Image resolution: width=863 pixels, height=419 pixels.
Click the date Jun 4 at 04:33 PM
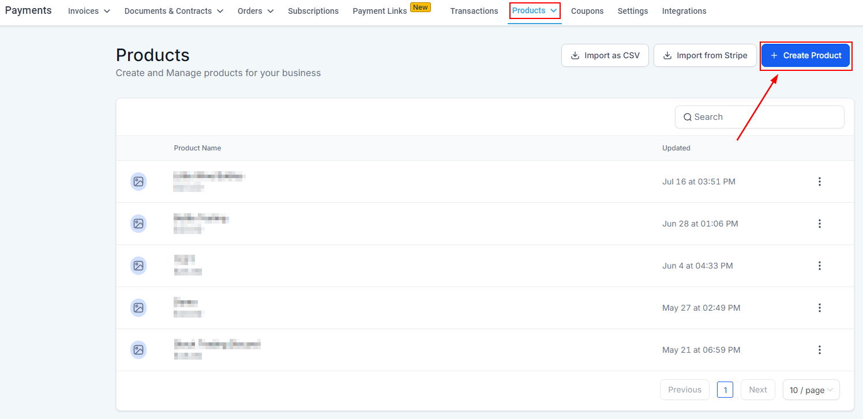(697, 266)
